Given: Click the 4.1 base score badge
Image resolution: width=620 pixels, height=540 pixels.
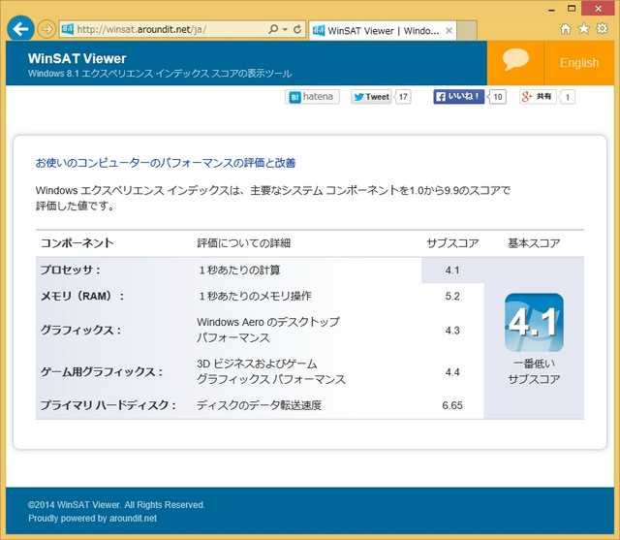Looking at the screenshot, I should [534, 323].
